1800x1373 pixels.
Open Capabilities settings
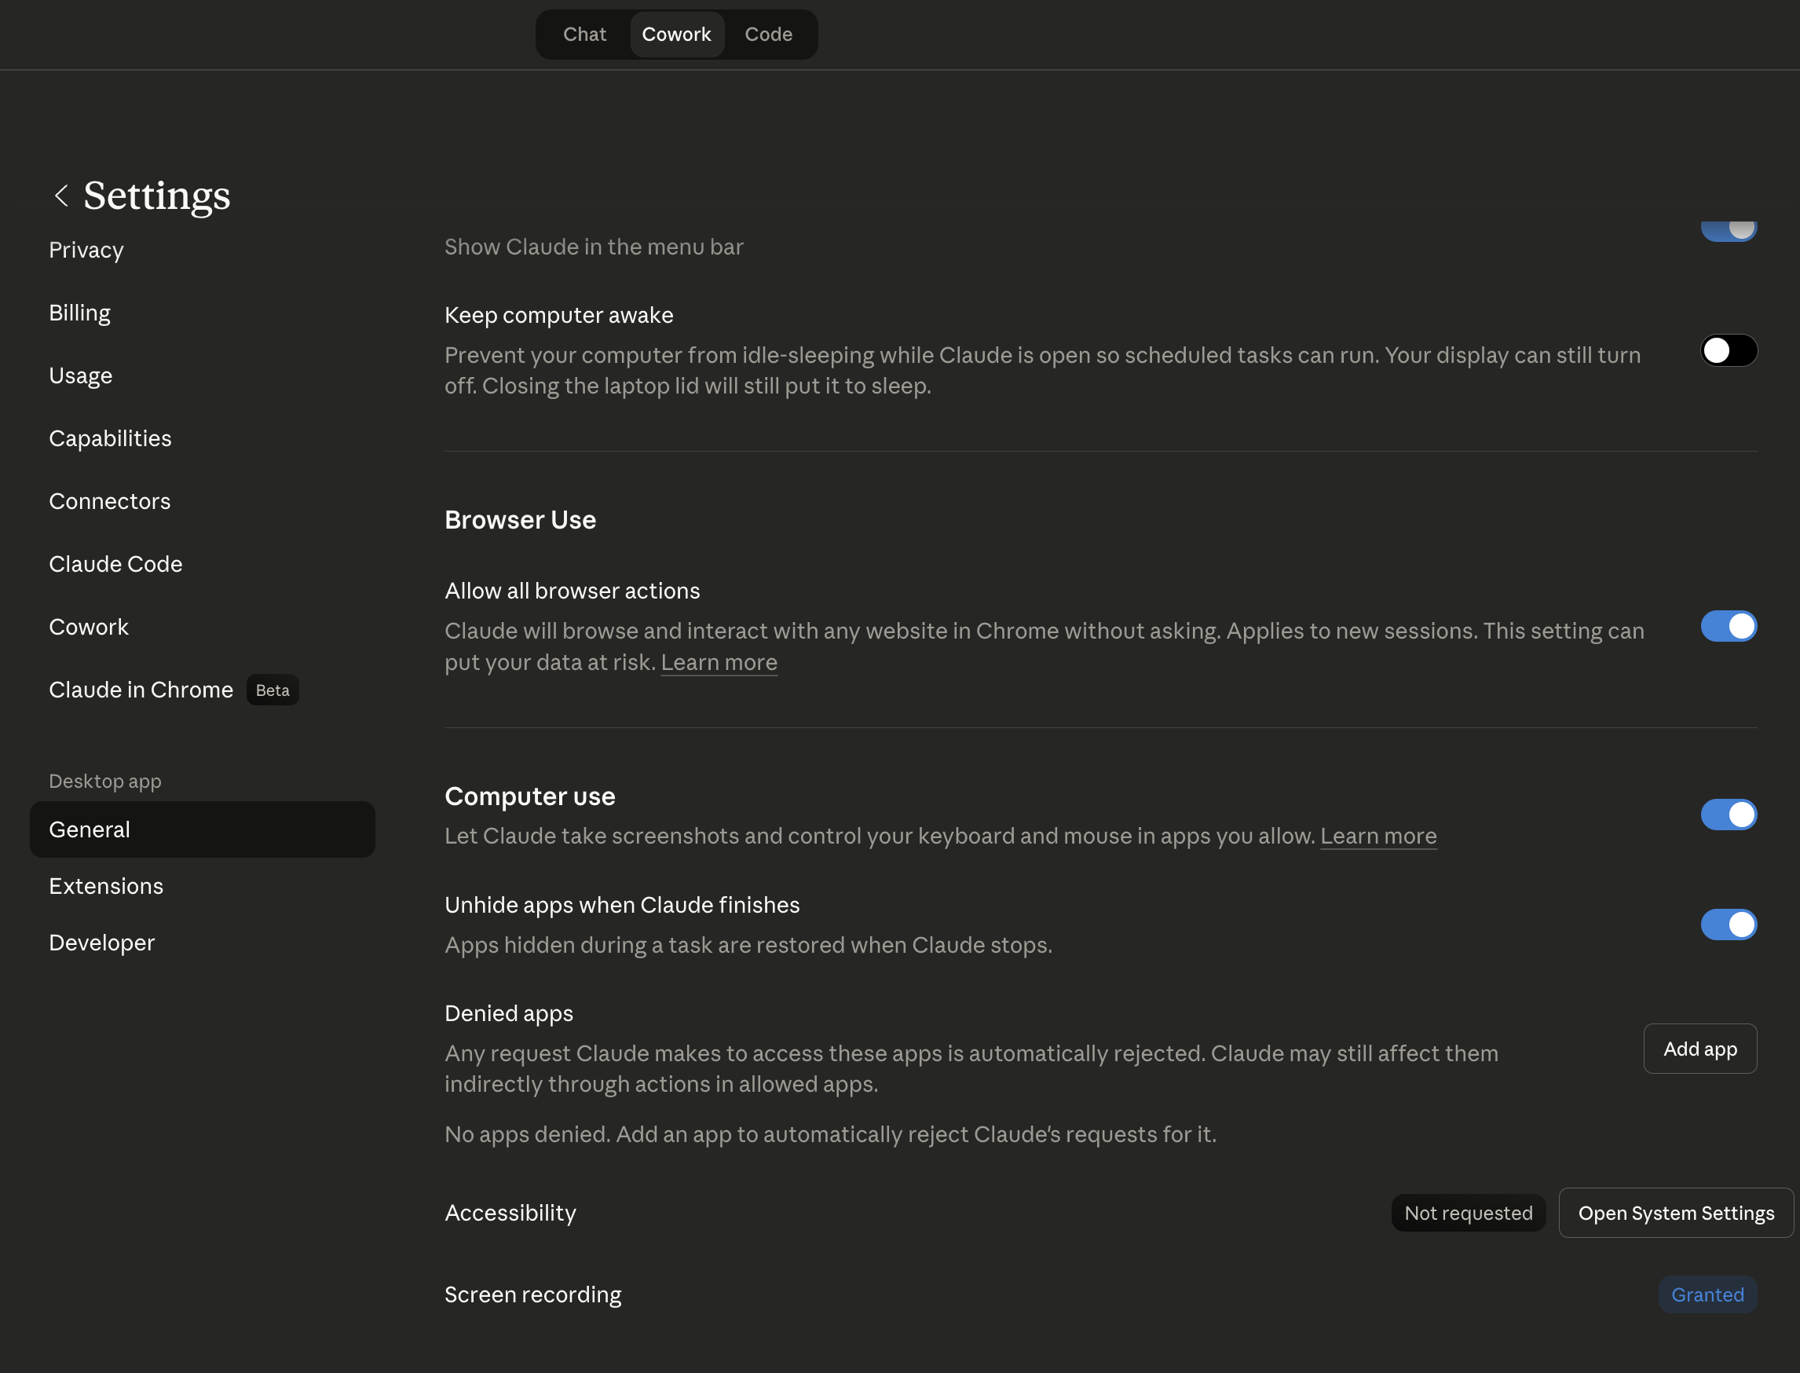pyautogui.click(x=109, y=439)
